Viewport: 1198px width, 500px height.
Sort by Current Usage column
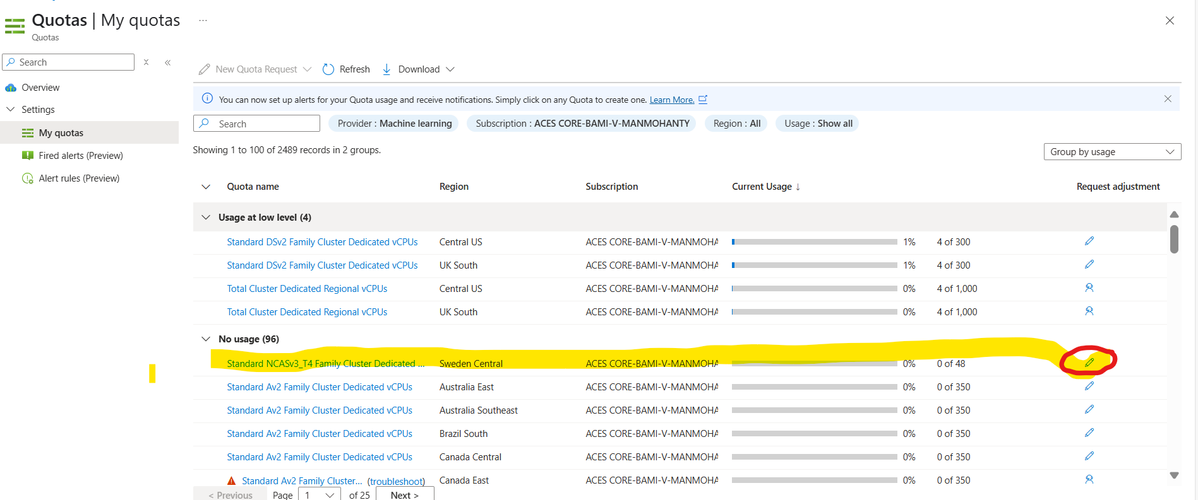(x=766, y=187)
